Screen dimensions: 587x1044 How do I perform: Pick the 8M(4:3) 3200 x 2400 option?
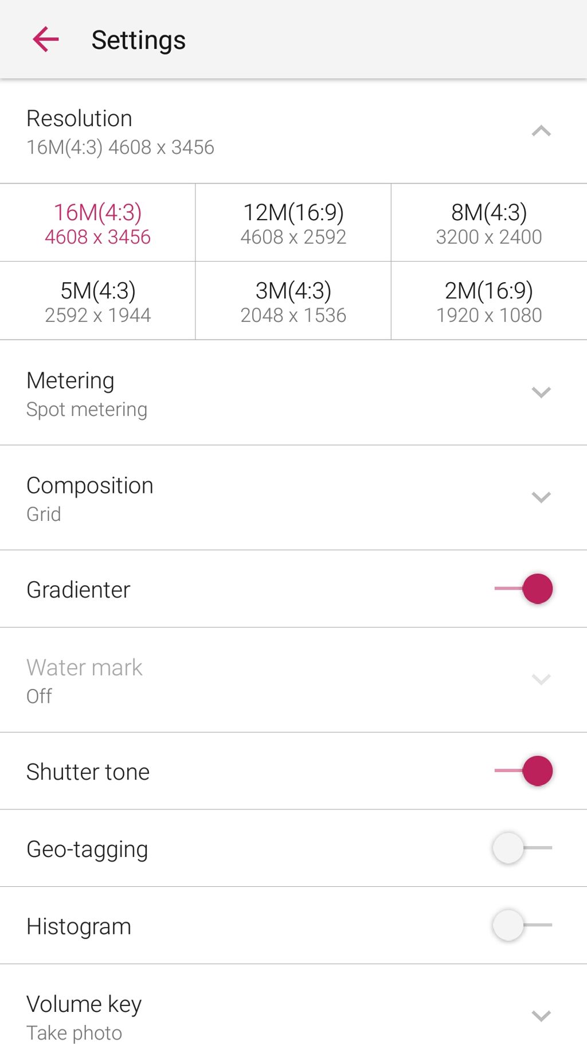click(x=488, y=223)
